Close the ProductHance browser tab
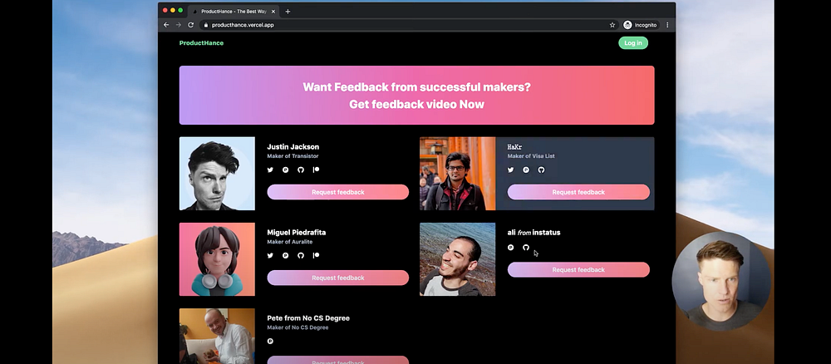 click(273, 11)
